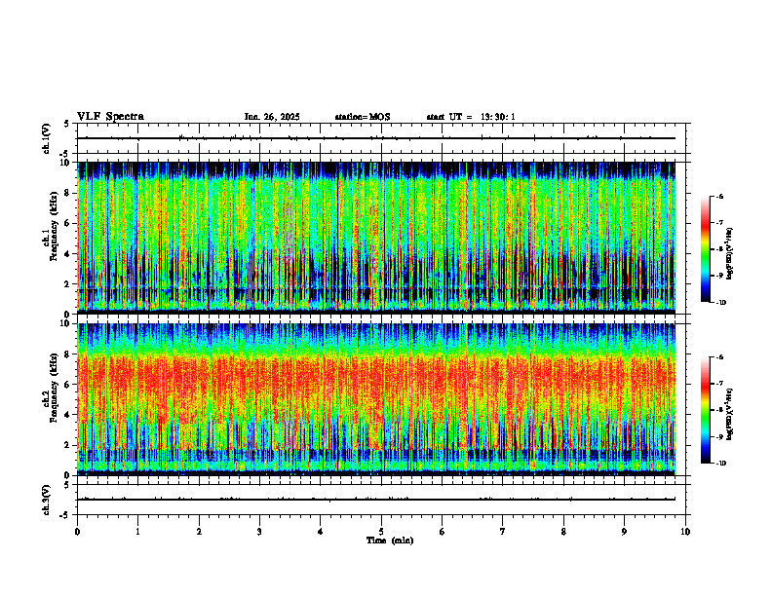Viewport: 772px width, 596px height.
Task: Click time axis tick label "7"
Action: tap(503, 532)
